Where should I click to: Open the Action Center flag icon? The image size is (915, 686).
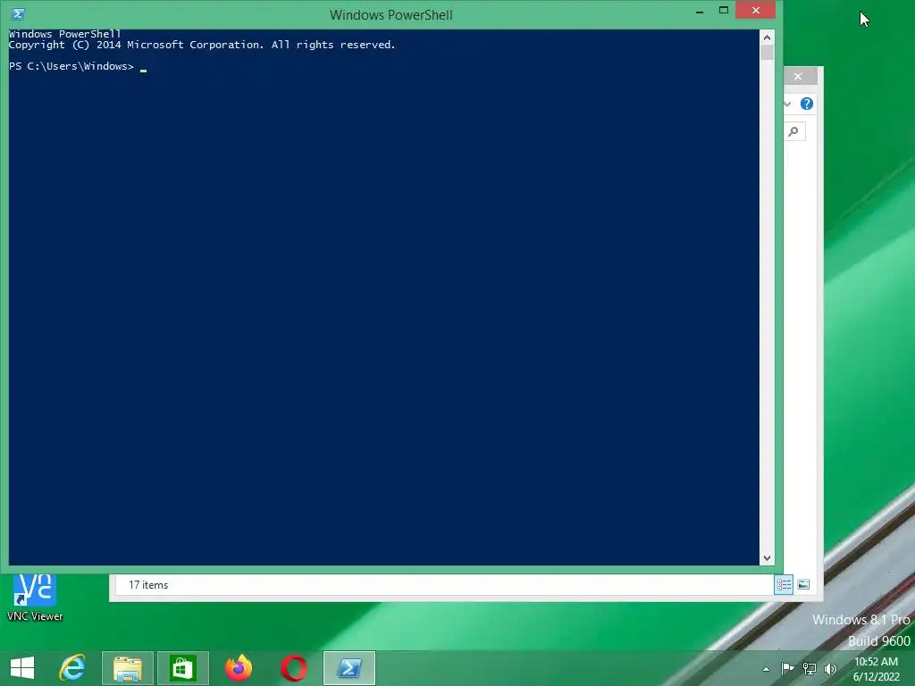coord(787,668)
